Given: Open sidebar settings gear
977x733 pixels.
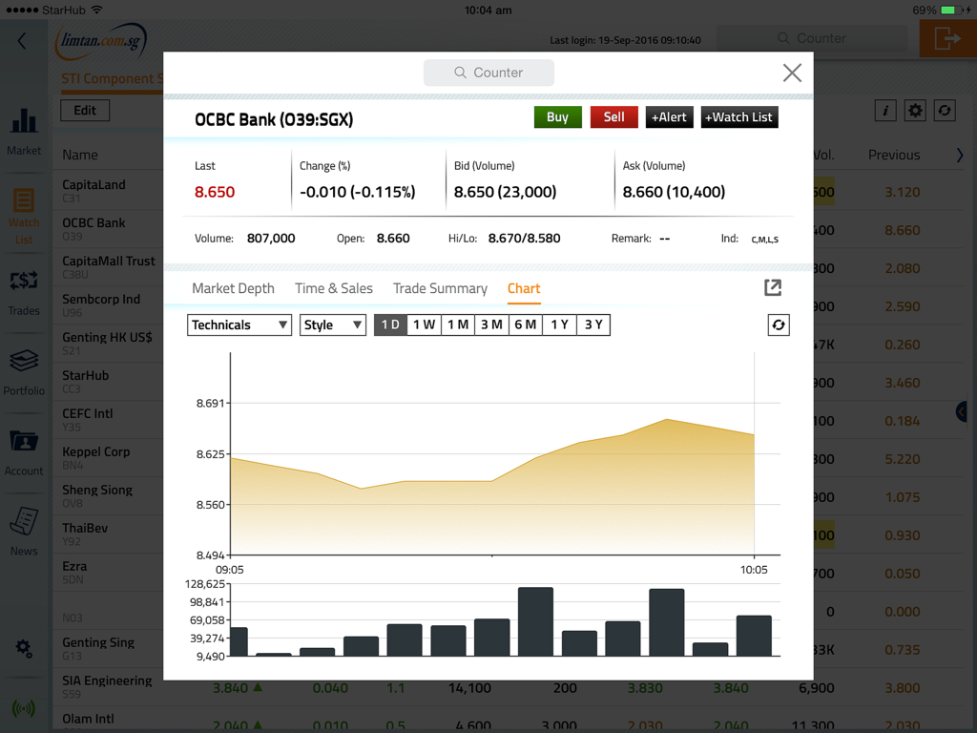Looking at the screenshot, I should [24, 648].
